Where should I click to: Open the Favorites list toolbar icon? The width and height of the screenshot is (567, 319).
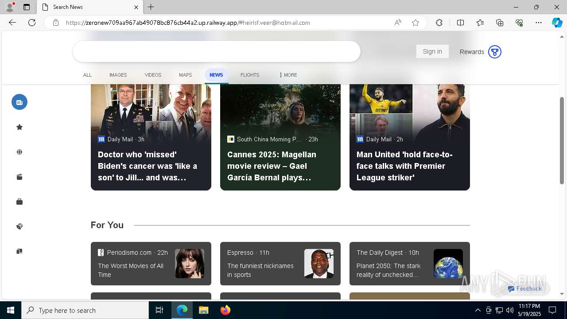(480, 23)
